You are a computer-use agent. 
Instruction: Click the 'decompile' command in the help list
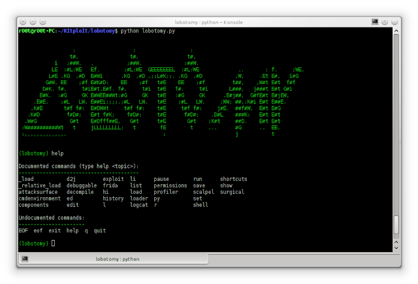click(x=80, y=192)
